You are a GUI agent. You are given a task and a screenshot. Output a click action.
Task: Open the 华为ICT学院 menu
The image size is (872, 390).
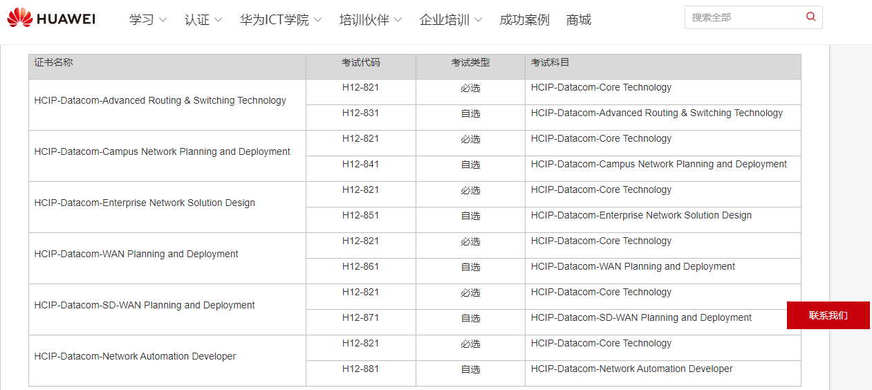point(275,20)
